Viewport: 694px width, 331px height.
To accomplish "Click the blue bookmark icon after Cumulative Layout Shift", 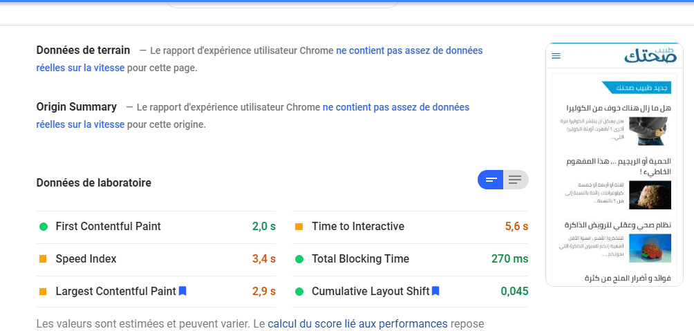I will [435, 292].
